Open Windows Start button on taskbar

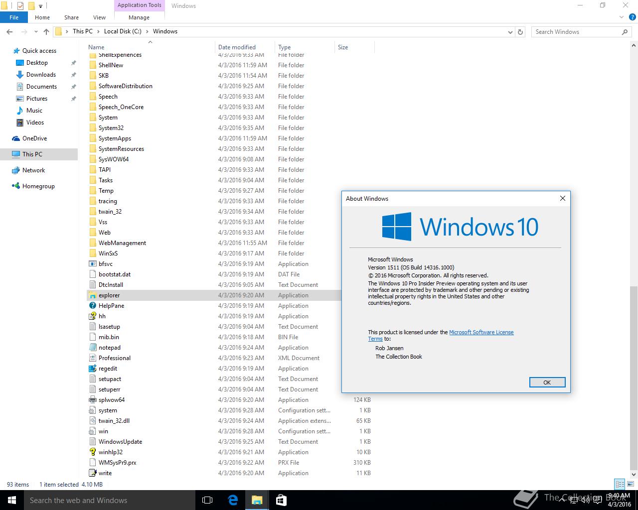pos(12,500)
